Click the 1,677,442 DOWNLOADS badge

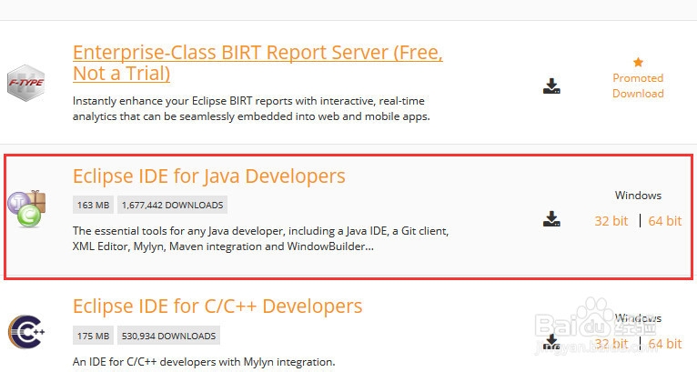tap(173, 205)
